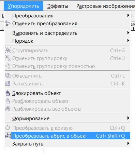Click the Сгруппировать group icon
Viewport: 135px width, 153px height.
click(x=8, y=51)
